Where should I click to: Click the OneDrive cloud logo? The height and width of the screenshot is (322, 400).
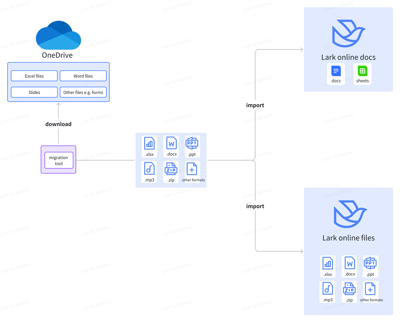[58, 35]
